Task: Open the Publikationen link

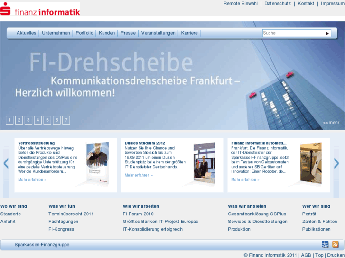Action: pos(316,229)
